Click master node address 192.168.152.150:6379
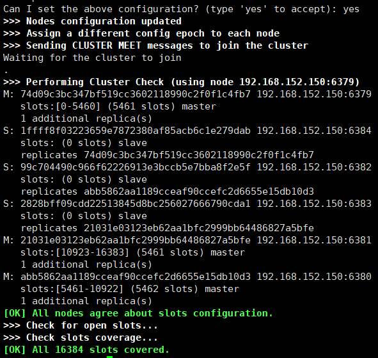The image size is (378, 358). 314,94
